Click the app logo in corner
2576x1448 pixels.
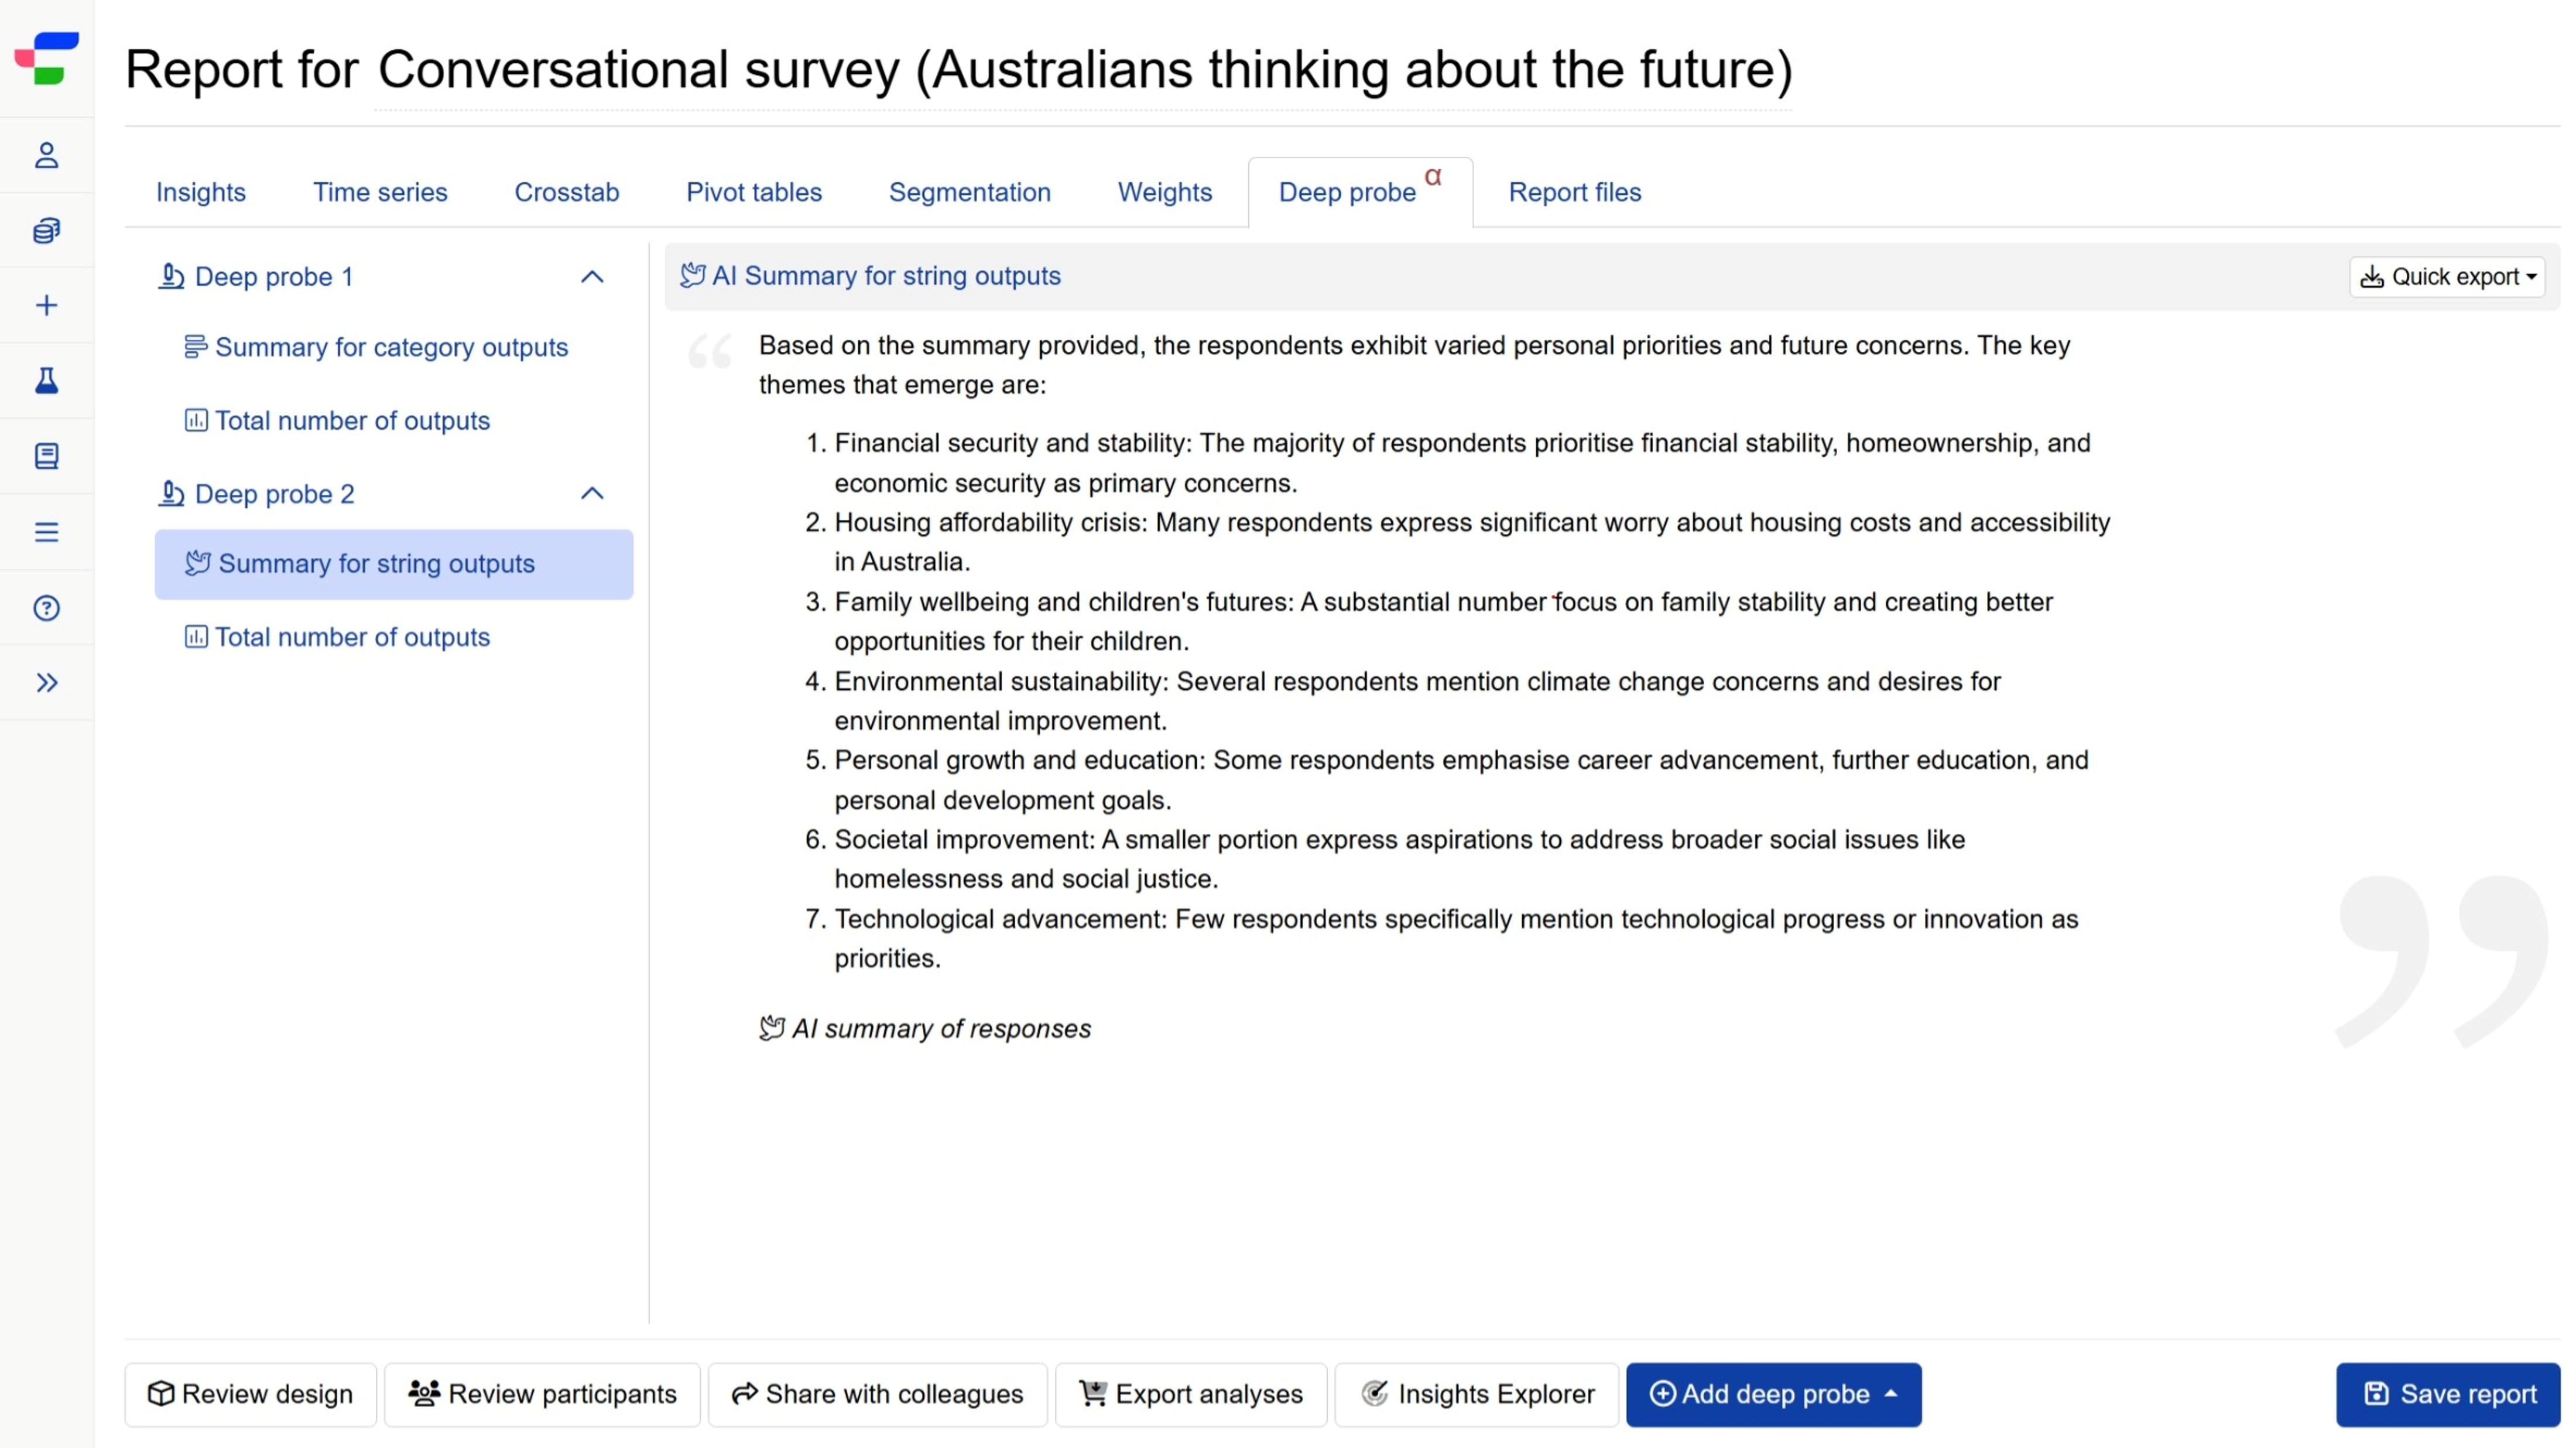tap(46, 58)
